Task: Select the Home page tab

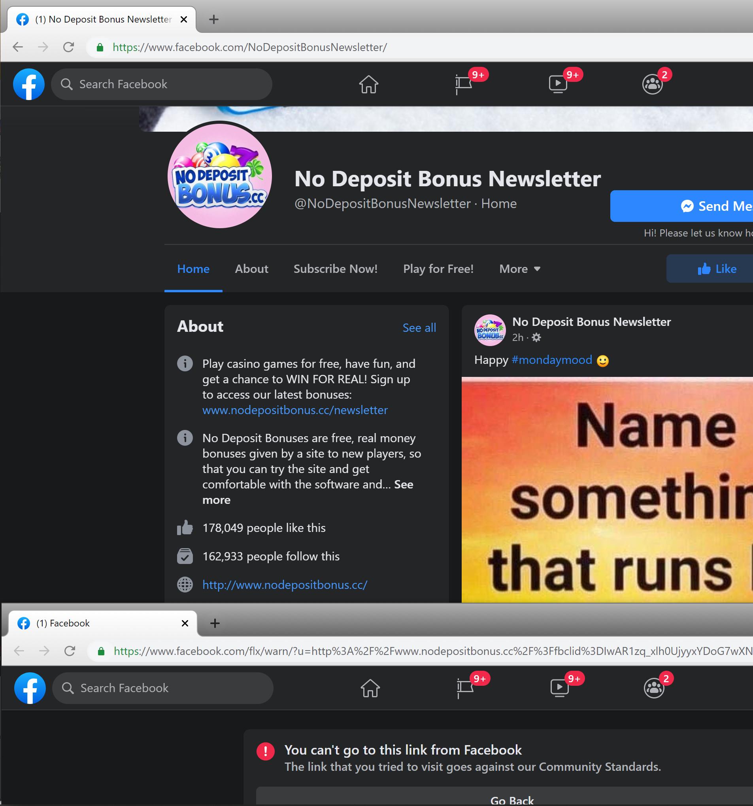Action: coord(193,269)
